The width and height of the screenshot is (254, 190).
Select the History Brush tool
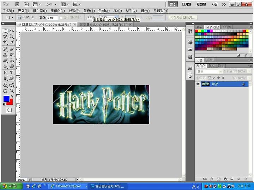[12, 55]
